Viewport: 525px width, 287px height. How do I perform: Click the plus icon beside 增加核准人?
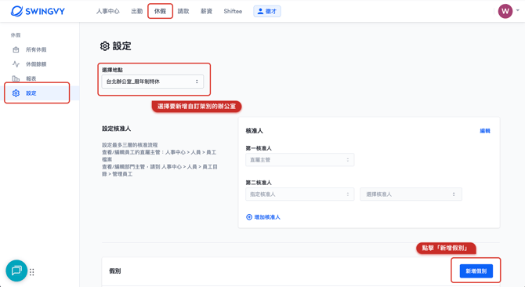pyautogui.click(x=249, y=217)
